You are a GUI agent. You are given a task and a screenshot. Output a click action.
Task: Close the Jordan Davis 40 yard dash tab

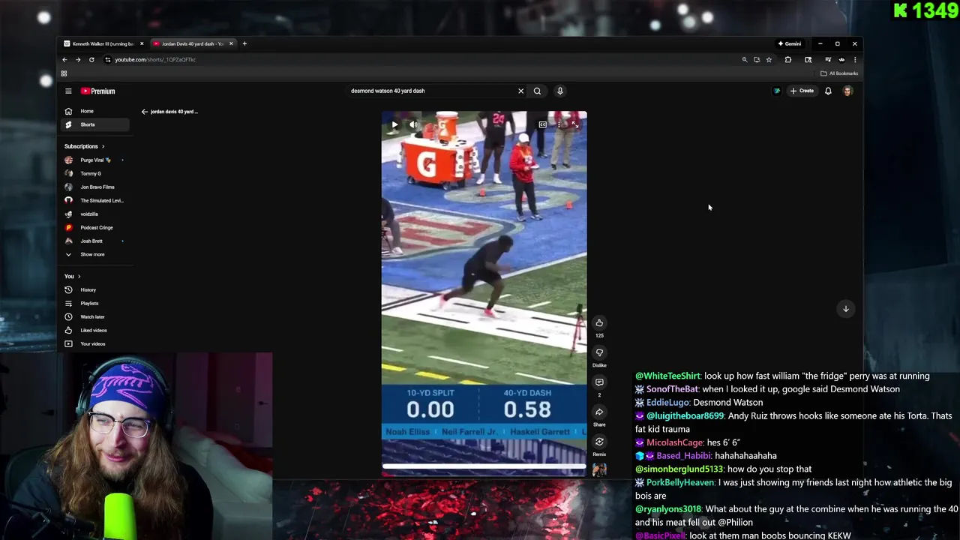coord(231,43)
